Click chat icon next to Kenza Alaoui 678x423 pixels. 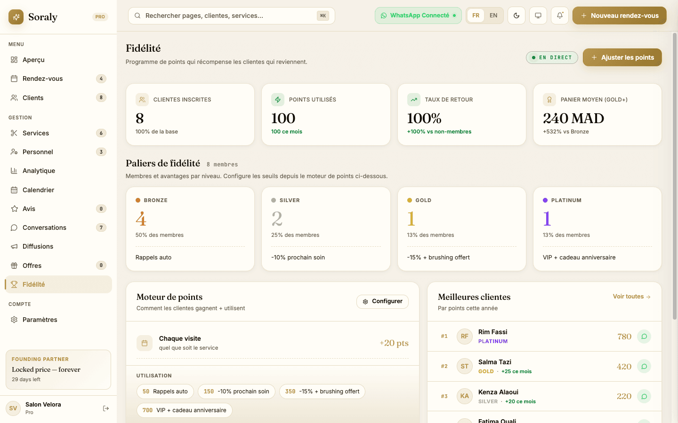pos(644,397)
